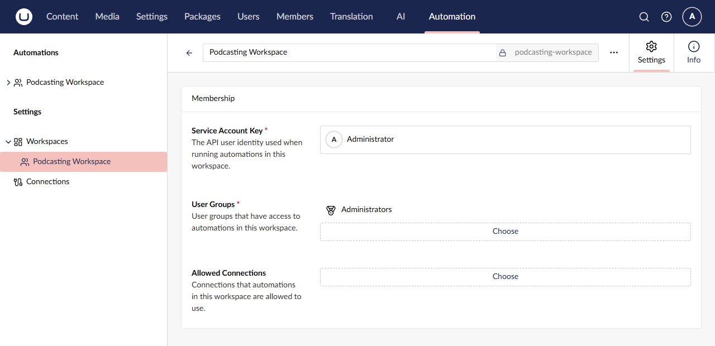Select the Automation section tab
Viewport: 715px width, 346px height.
coord(452,17)
